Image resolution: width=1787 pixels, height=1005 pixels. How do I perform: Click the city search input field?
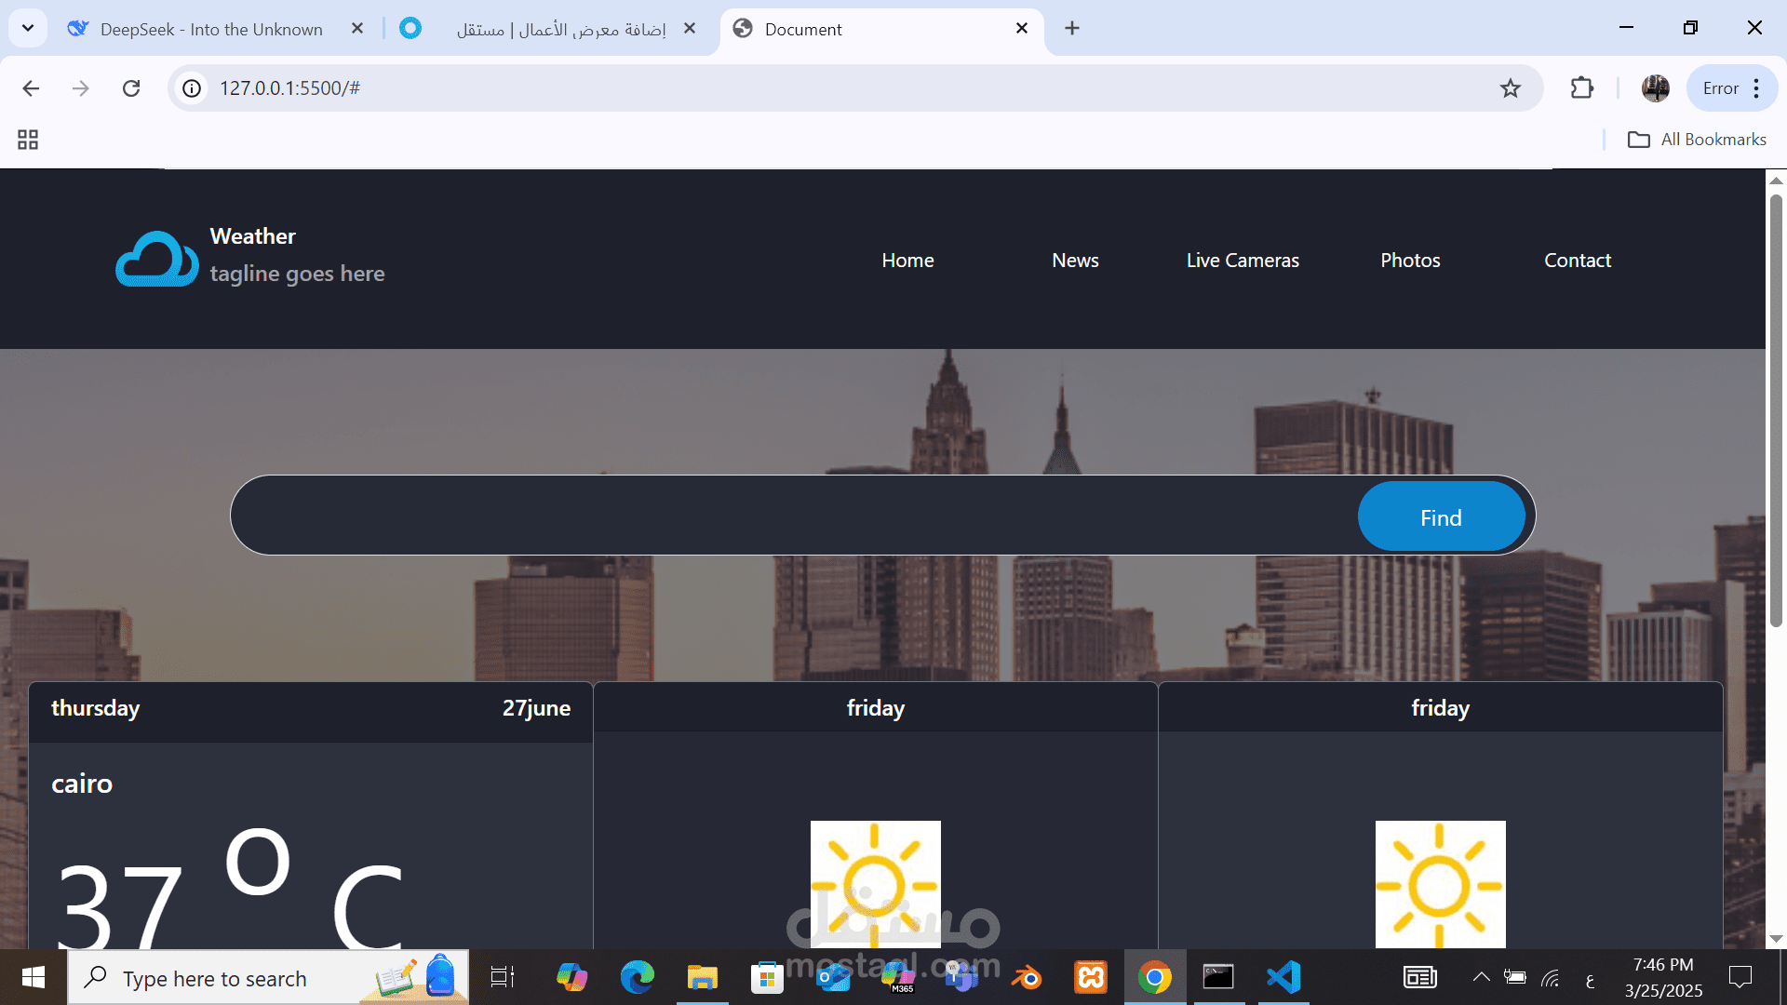[x=791, y=516]
